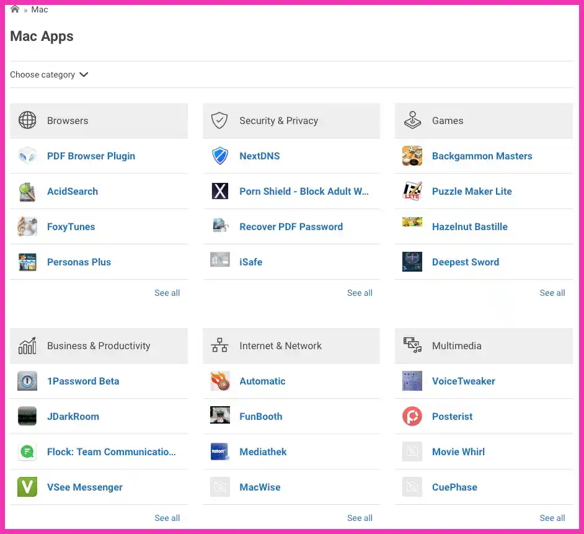Click the Backgammon Masters app icon
The width and height of the screenshot is (584, 534).
412,156
